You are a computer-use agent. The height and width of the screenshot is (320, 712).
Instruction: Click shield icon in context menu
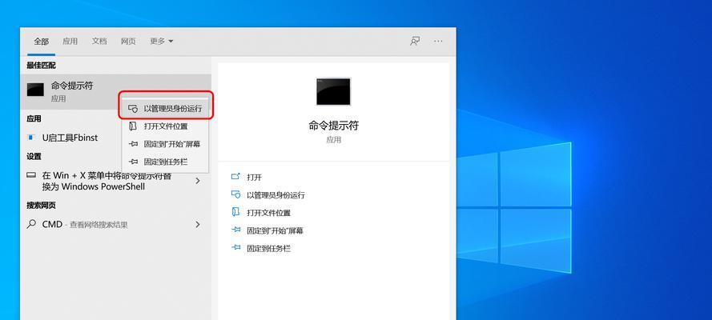click(133, 109)
